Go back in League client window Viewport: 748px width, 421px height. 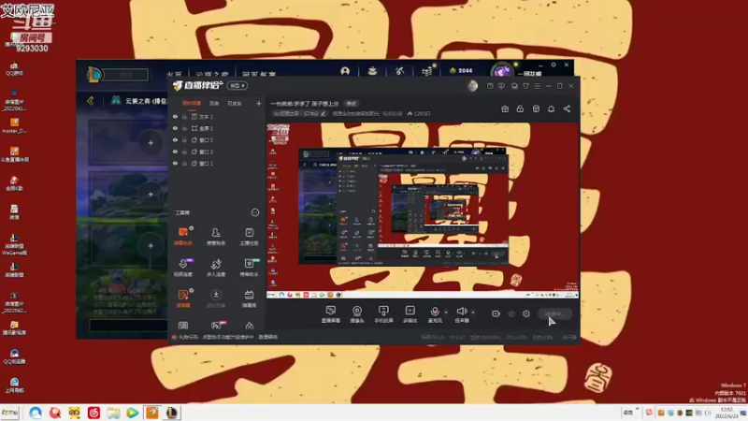coord(90,101)
